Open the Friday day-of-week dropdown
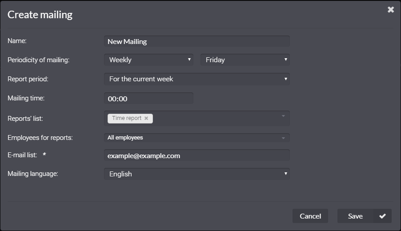401x231 pixels. pyautogui.click(x=245, y=60)
